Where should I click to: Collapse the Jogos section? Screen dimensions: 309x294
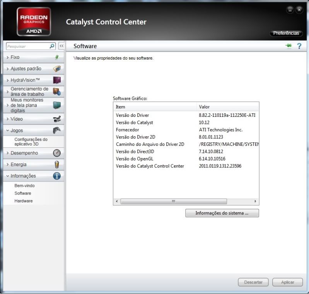pos(34,130)
